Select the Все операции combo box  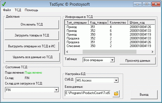[99, 60]
